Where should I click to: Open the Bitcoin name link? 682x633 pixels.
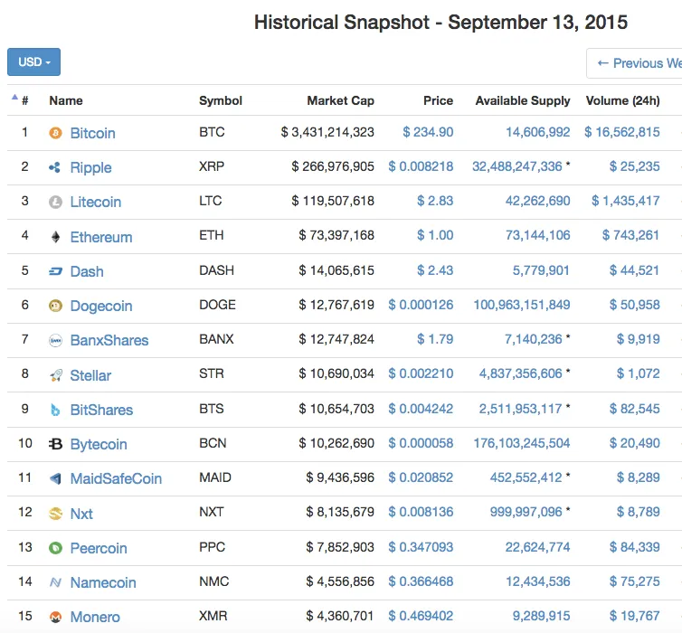click(92, 133)
